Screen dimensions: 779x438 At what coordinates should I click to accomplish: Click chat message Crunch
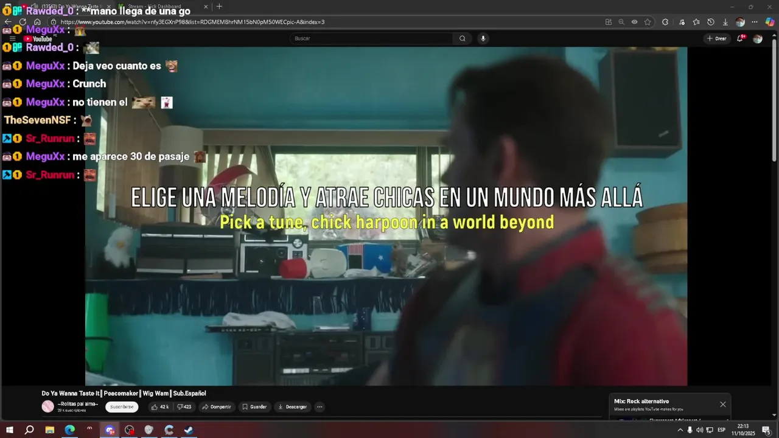tap(89, 84)
